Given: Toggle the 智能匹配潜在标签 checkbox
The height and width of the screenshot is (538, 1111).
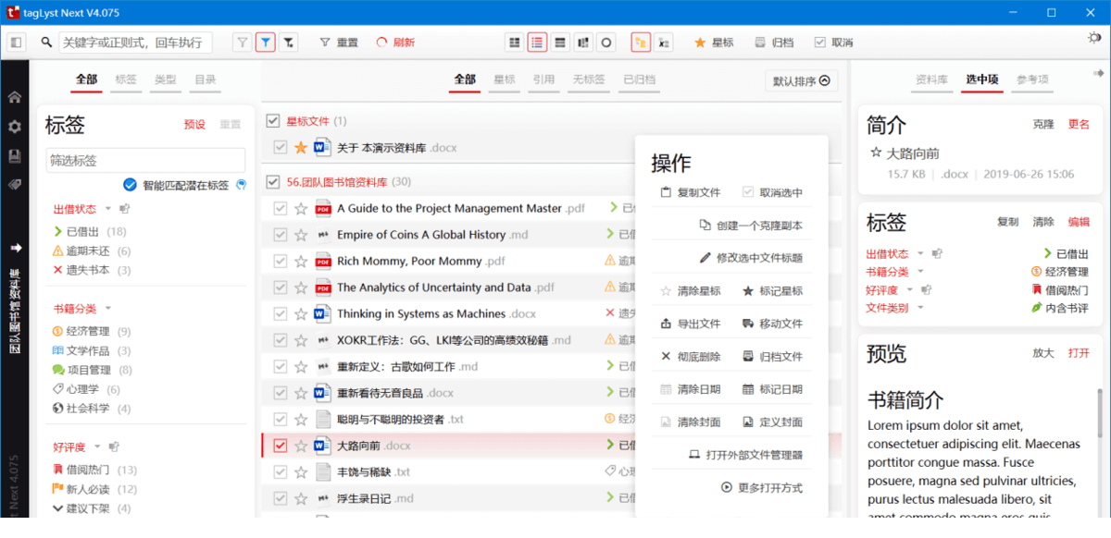Looking at the screenshot, I should tap(131, 185).
